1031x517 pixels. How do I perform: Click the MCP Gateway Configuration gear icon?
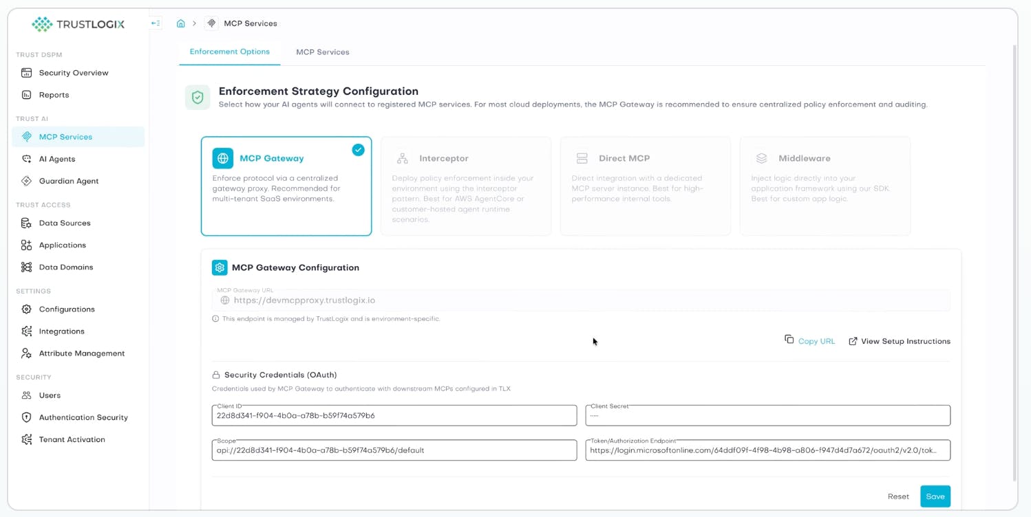[220, 267]
